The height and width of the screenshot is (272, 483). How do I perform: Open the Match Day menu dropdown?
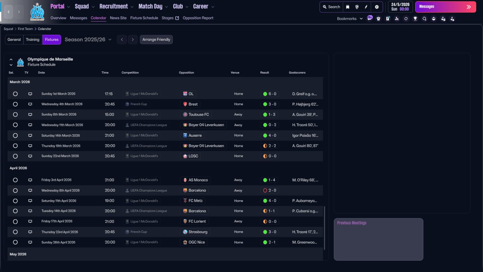(154, 6)
